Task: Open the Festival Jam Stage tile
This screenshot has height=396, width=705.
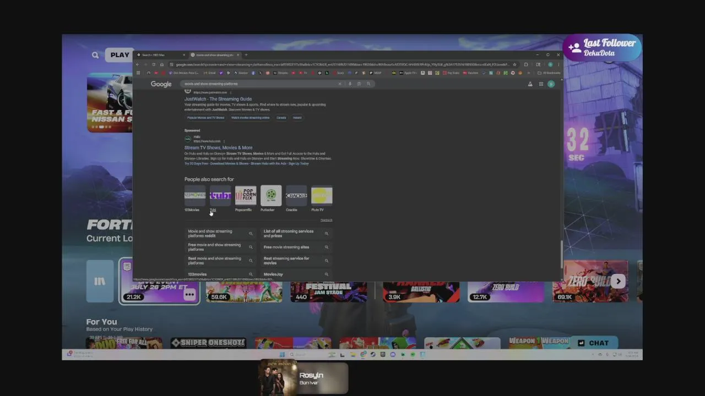Action: [329, 291]
